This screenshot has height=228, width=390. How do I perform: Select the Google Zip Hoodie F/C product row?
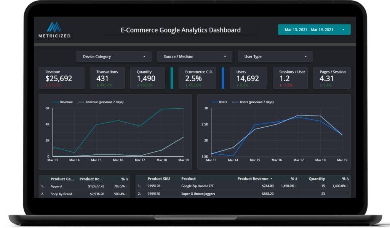coord(198,186)
